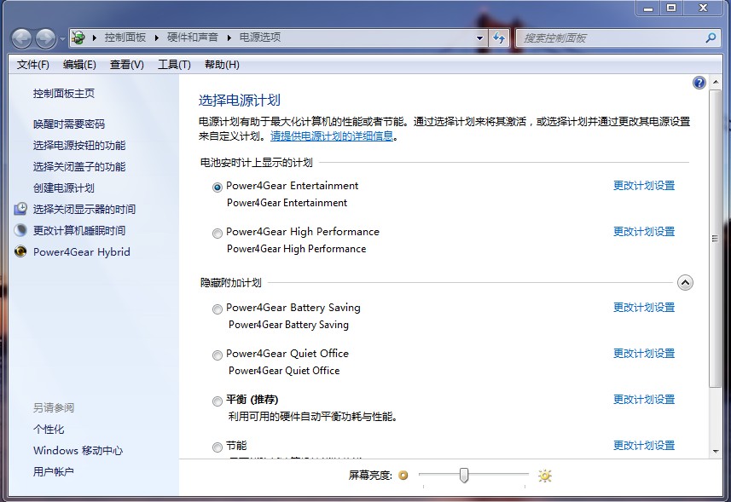Click the 请提供电源计划的详细信息 link
This screenshot has height=502, width=731.
click(332, 136)
